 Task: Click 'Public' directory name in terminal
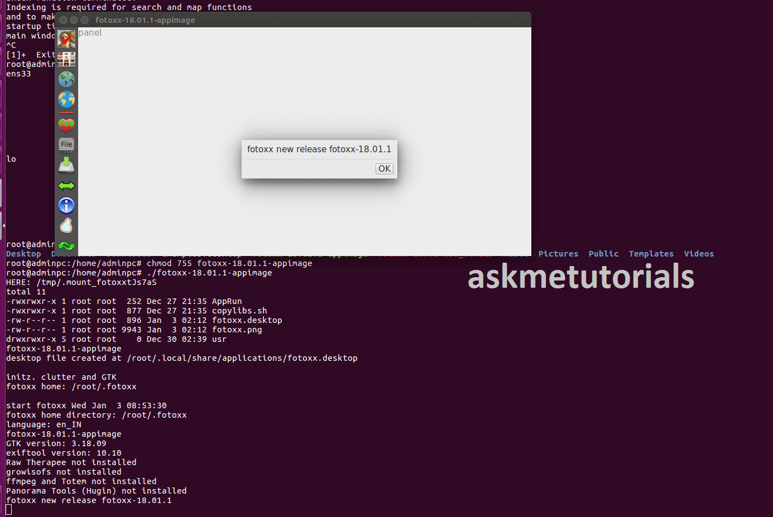click(x=603, y=254)
